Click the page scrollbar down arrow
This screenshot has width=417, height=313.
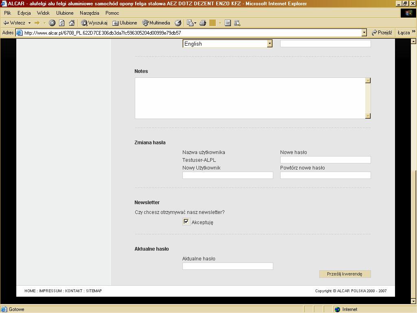point(413,301)
